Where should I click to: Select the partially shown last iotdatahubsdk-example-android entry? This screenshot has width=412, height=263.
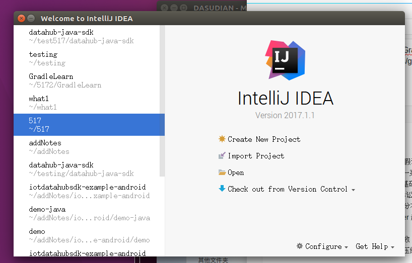click(x=89, y=251)
